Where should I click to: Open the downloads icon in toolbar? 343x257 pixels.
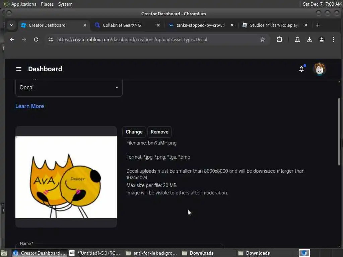[309, 39]
